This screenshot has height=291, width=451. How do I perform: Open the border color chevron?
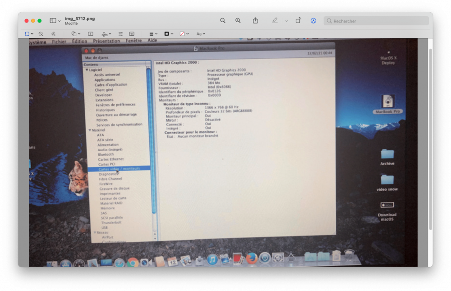(x=172, y=34)
